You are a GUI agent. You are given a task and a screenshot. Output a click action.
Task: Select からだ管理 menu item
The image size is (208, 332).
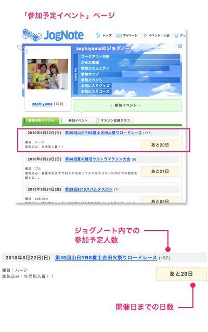click(x=90, y=62)
